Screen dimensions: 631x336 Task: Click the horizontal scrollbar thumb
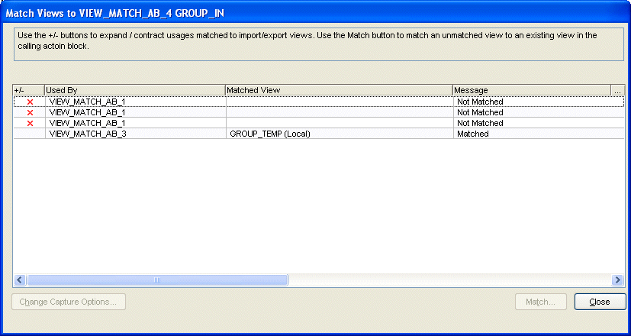coord(157,280)
